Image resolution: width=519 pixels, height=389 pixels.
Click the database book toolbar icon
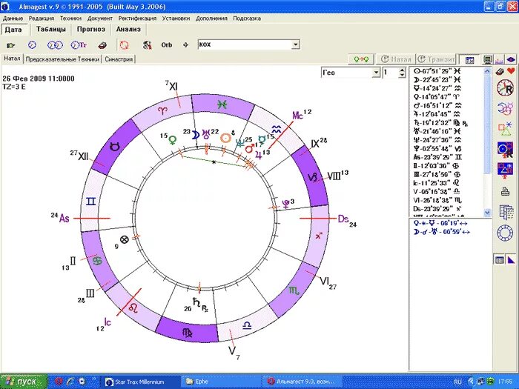pyautogui.click(x=102, y=45)
